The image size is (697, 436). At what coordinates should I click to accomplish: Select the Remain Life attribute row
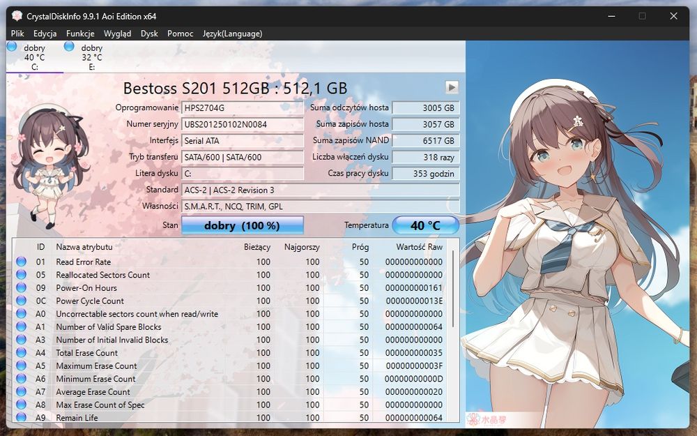pyautogui.click(x=230, y=417)
